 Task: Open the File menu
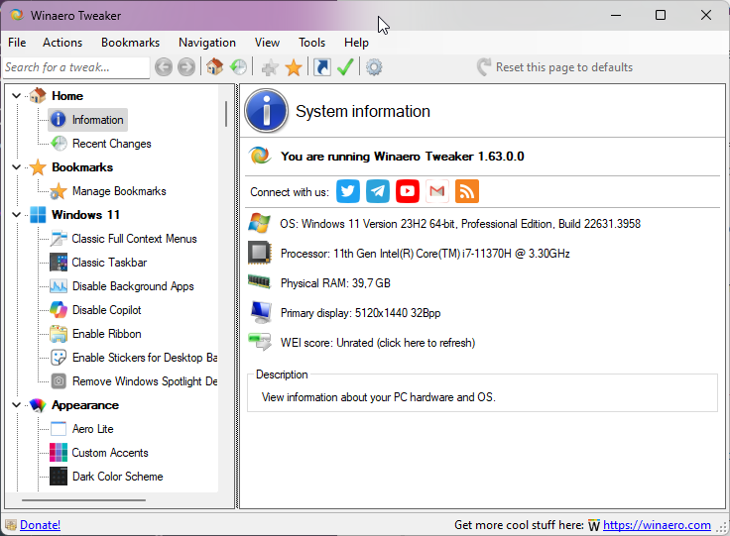coord(17,43)
